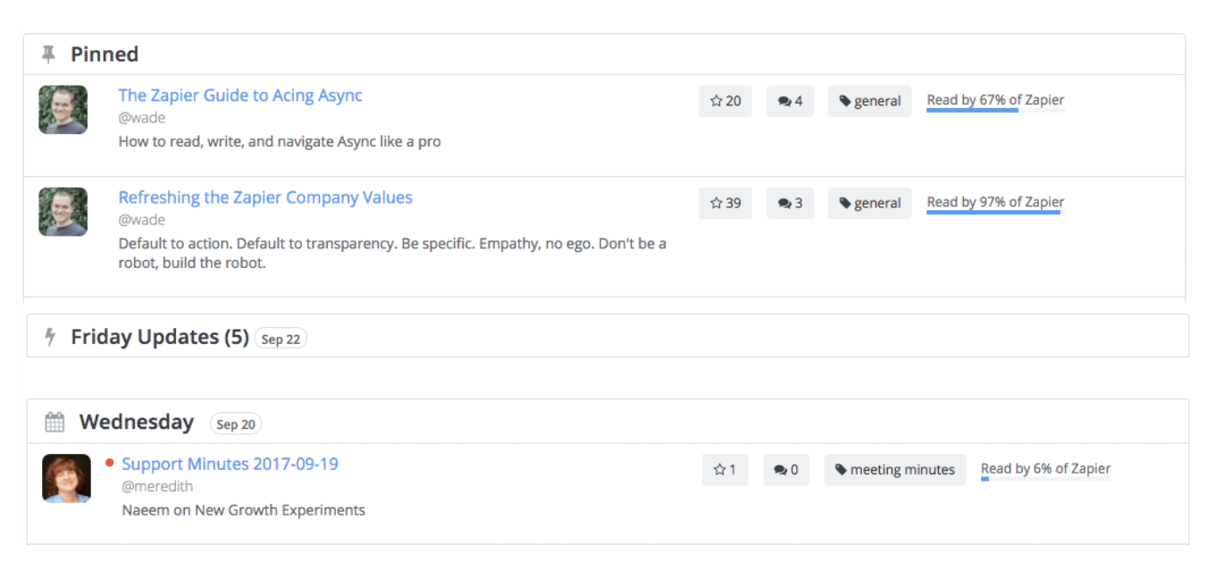Click the Sep 22 date badge
Image resolution: width=1231 pixels, height=570 pixels.
281,339
